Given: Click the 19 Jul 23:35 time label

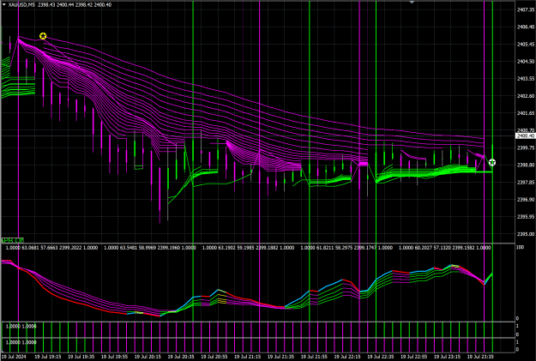Looking at the screenshot, I should pos(480,357).
